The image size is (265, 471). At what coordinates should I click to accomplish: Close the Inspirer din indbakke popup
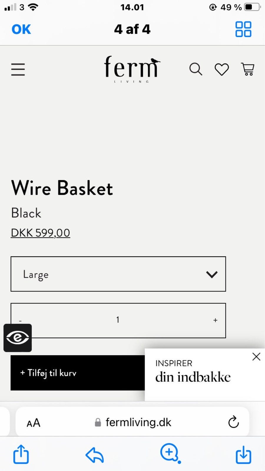pyautogui.click(x=256, y=356)
